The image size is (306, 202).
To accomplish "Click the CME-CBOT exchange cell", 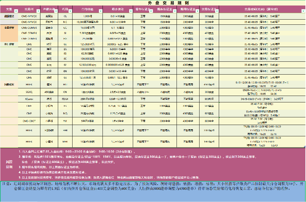I will click(29, 121).
